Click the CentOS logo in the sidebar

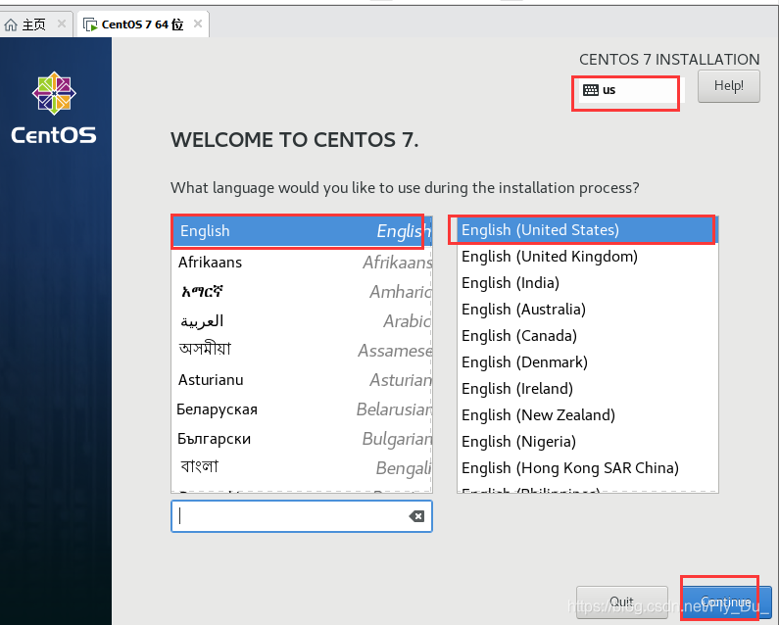[x=54, y=108]
